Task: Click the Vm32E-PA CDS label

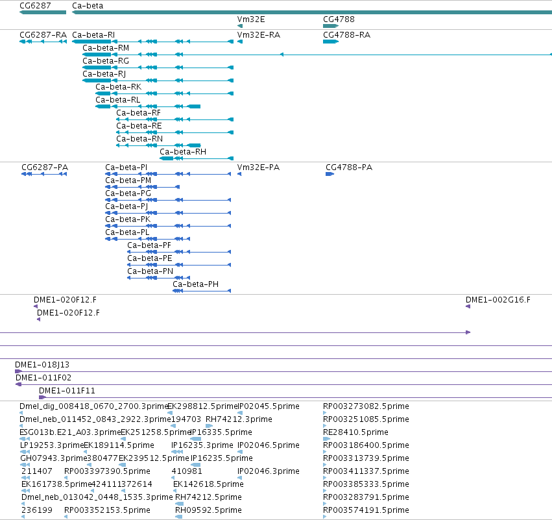Action: coord(258,167)
